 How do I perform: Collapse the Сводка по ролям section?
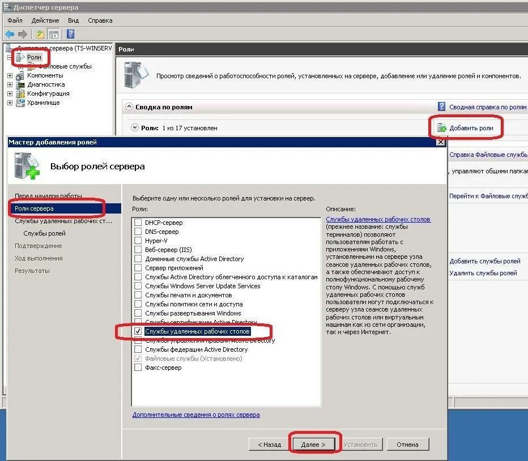coord(129,106)
